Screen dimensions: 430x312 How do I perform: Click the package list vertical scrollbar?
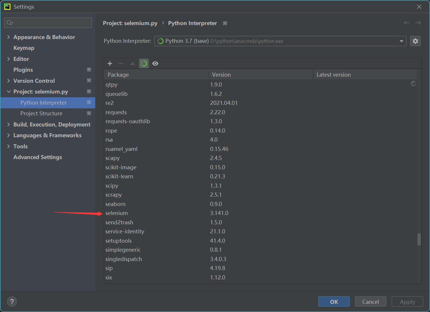pyautogui.click(x=419, y=239)
